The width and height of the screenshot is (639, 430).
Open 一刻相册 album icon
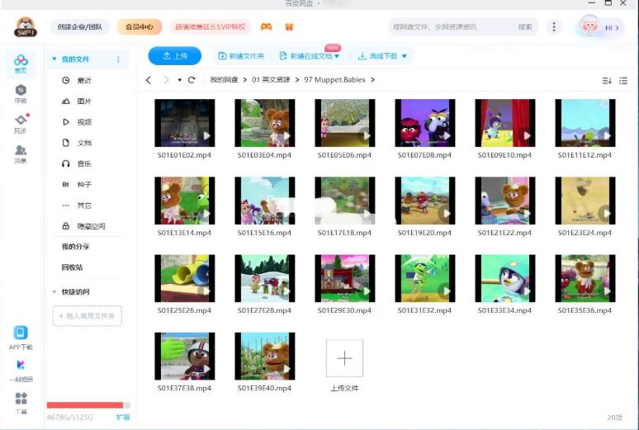[21, 370]
